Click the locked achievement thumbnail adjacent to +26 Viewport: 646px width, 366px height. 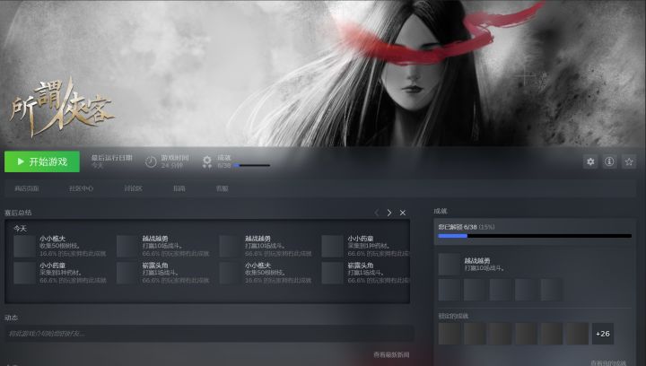(x=577, y=334)
